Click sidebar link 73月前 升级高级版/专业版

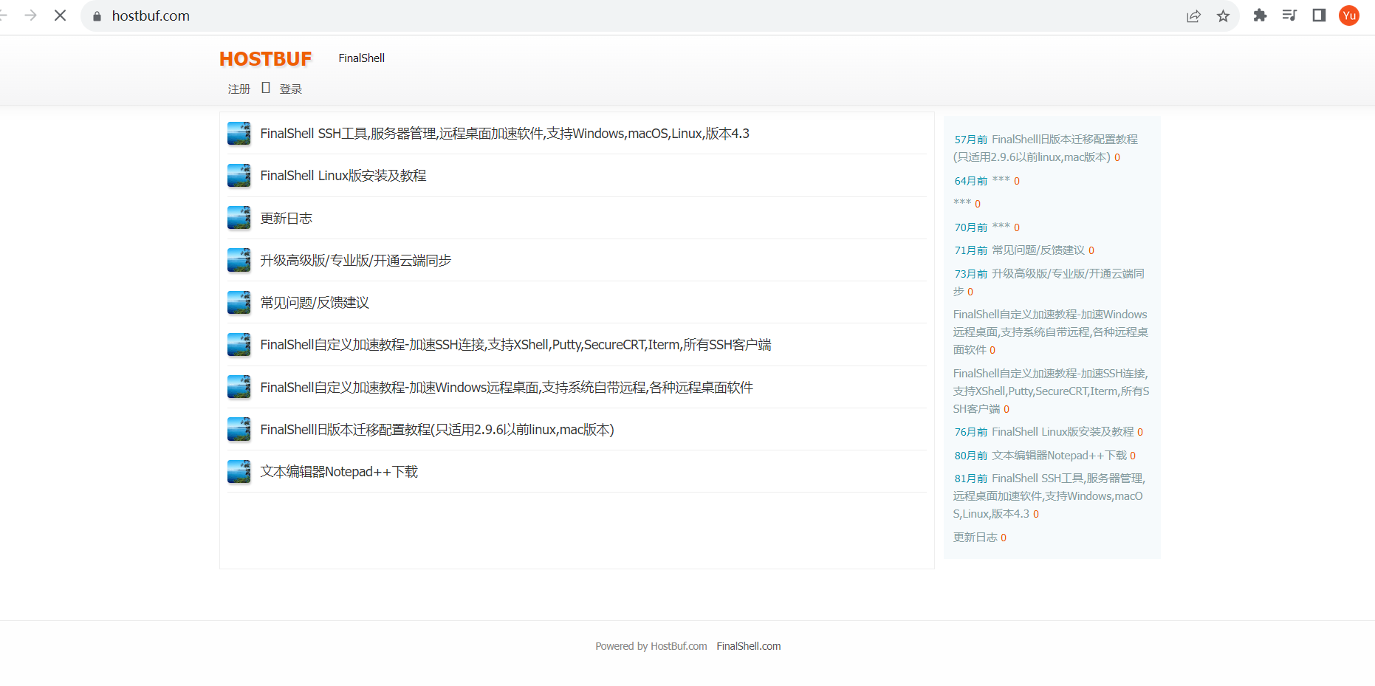click(1049, 283)
